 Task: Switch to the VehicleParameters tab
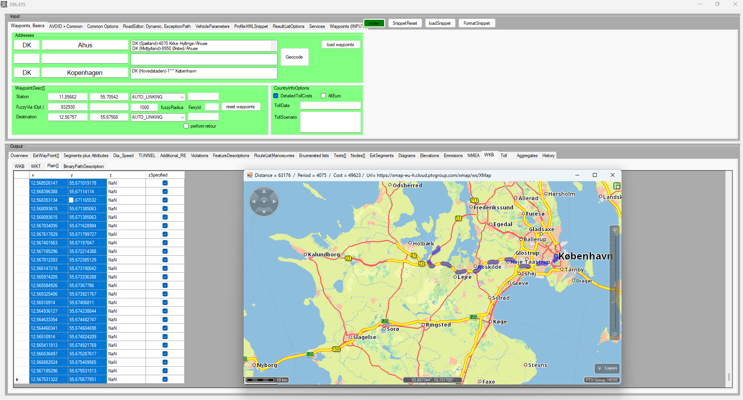(212, 26)
